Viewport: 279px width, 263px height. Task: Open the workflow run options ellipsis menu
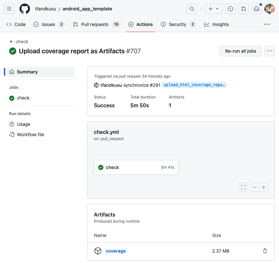tap(269, 51)
